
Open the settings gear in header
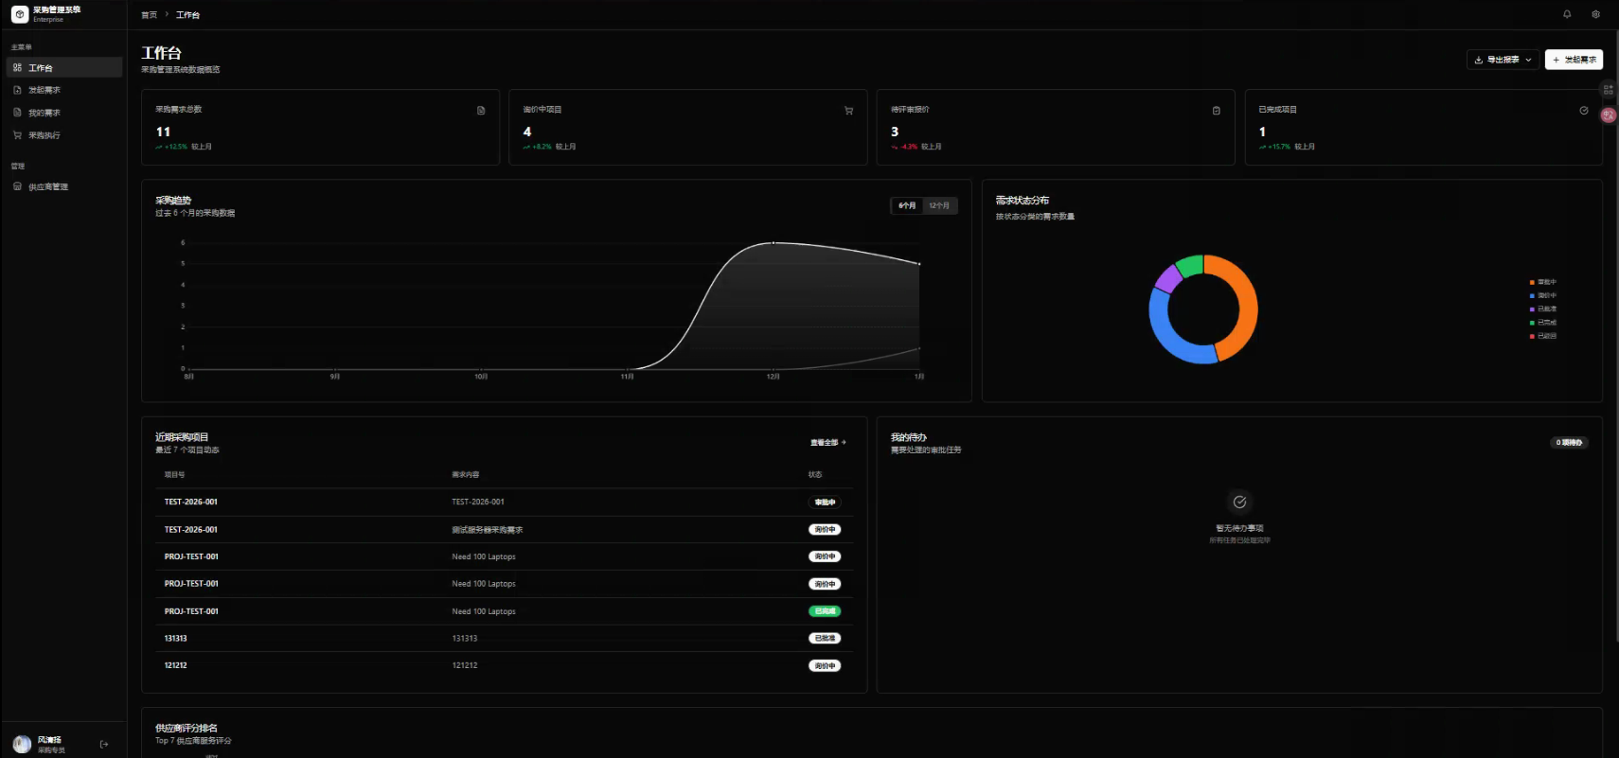(x=1595, y=14)
